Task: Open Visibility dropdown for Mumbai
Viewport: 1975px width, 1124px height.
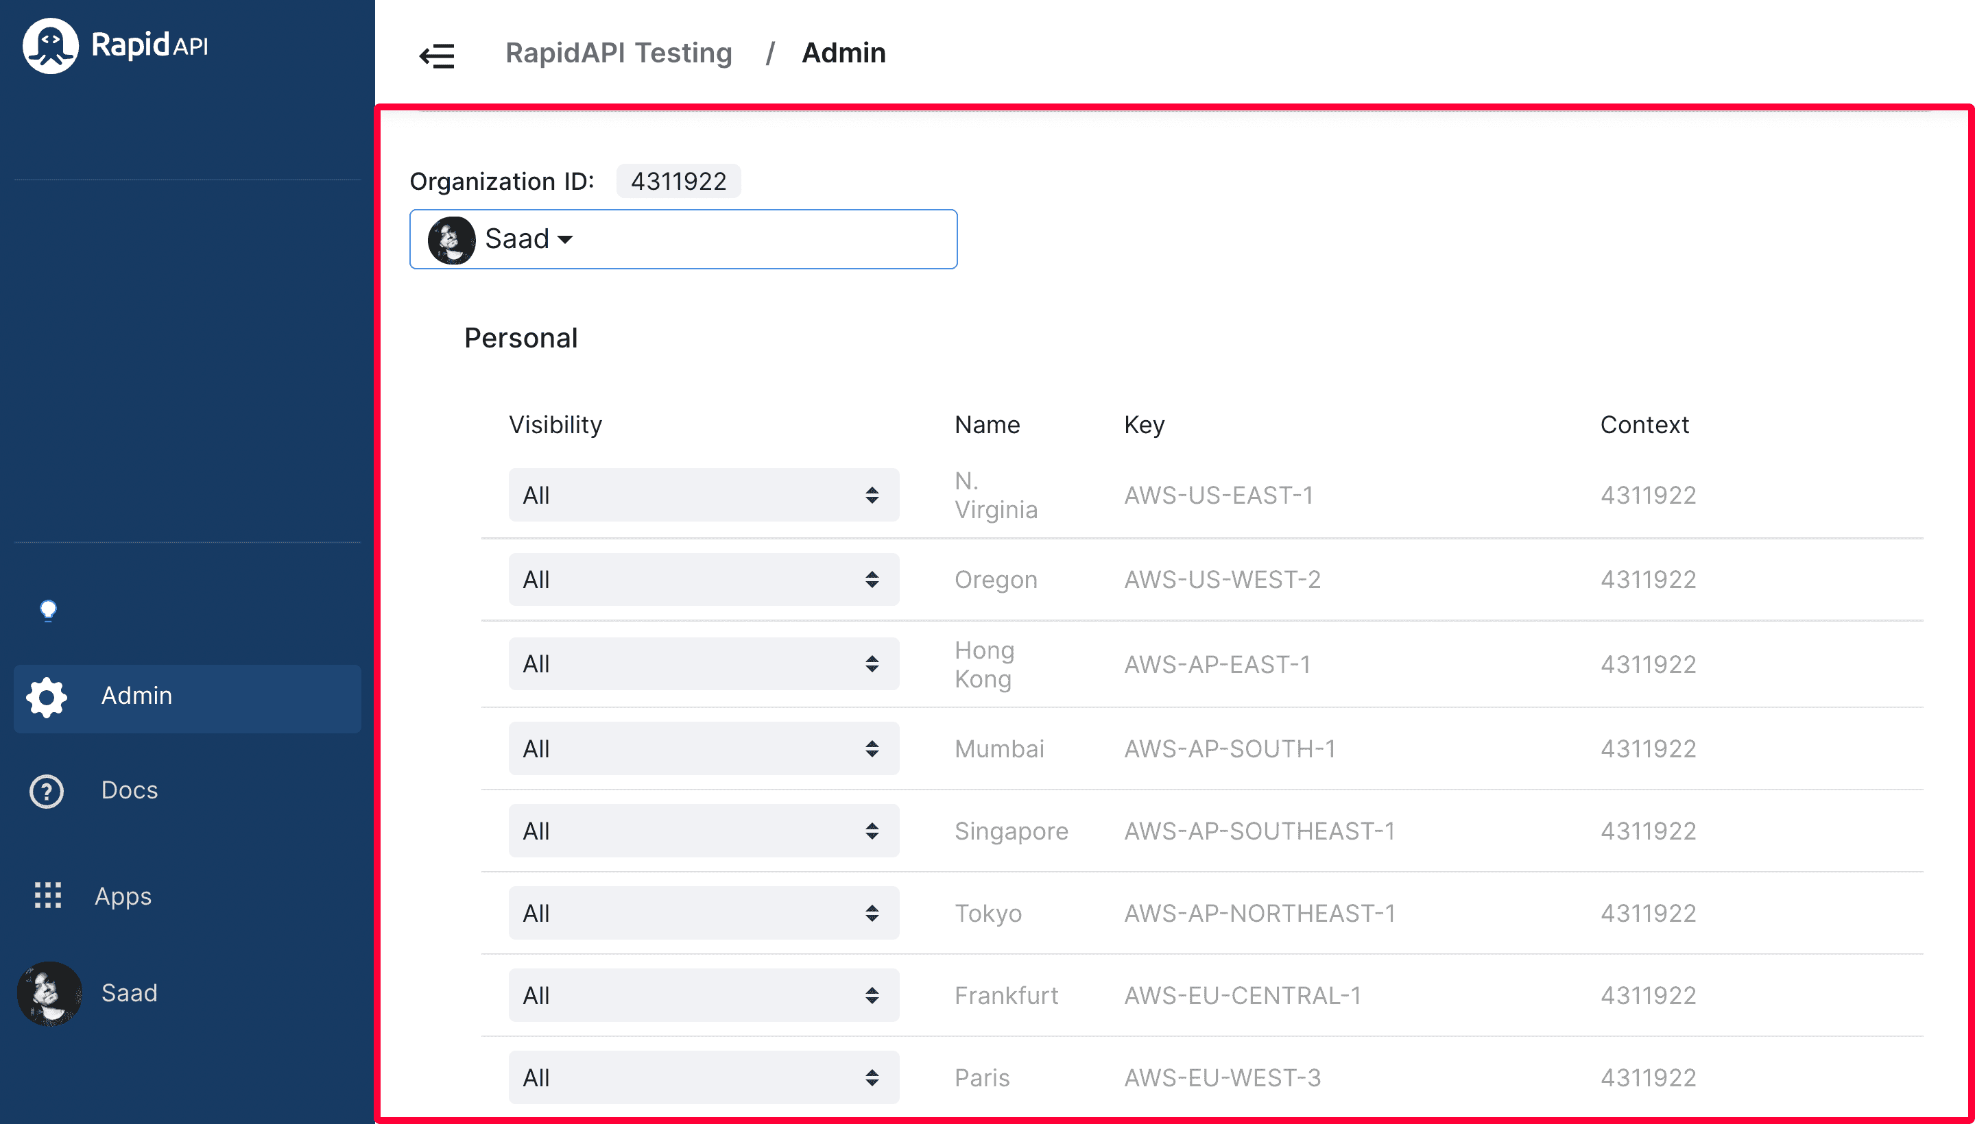Action: pos(704,748)
